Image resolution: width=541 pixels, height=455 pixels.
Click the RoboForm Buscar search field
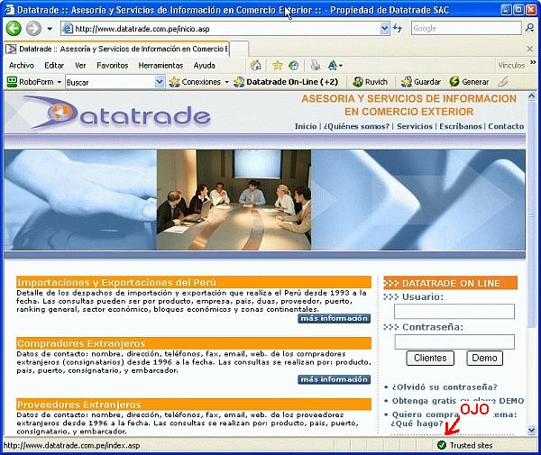[x=110, y=82]
